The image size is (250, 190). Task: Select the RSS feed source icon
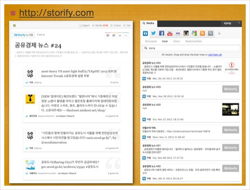pos(202,33)
